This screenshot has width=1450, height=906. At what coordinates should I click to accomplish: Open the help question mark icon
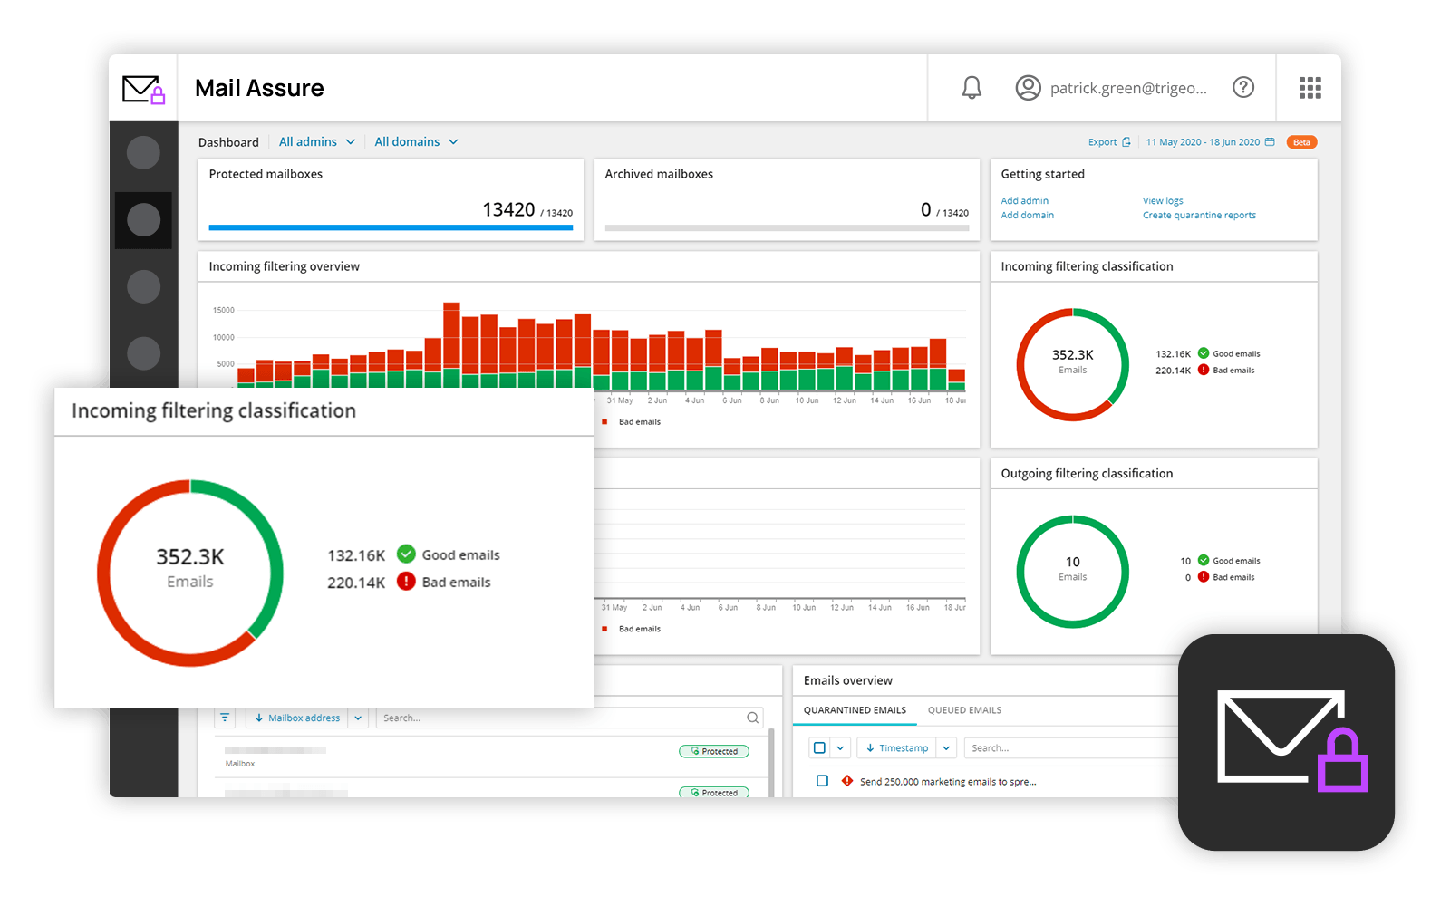coord(1243,87)
